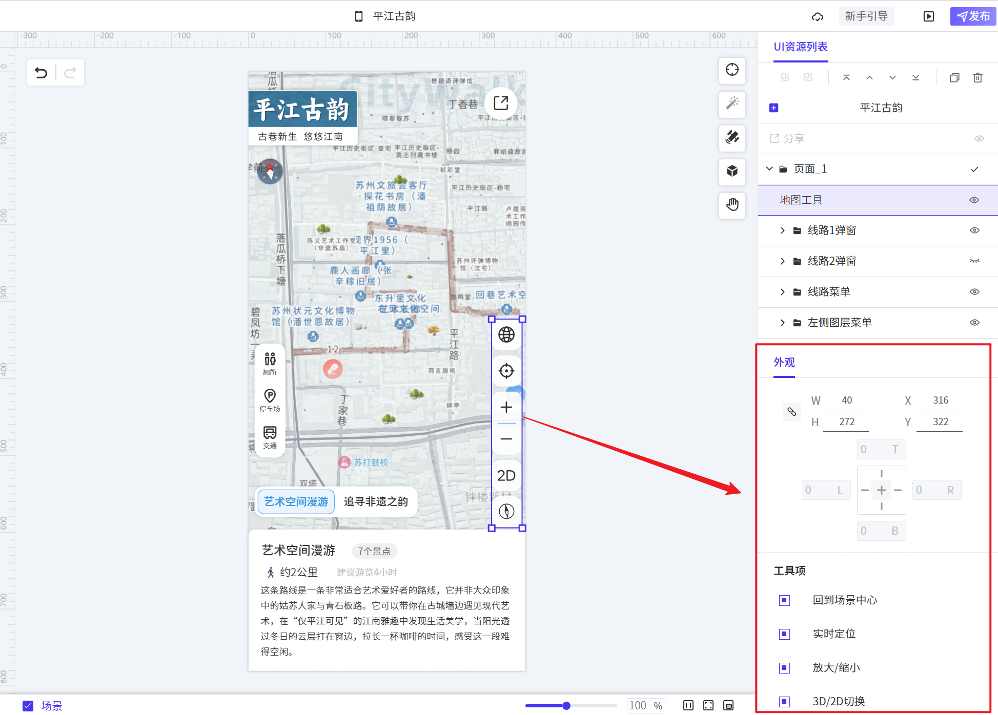Expand the 线路1弹窗 folder
Screen dimensions: 998x715
click(782, 230)
